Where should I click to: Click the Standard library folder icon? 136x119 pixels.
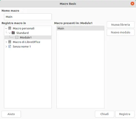point(13,33)
